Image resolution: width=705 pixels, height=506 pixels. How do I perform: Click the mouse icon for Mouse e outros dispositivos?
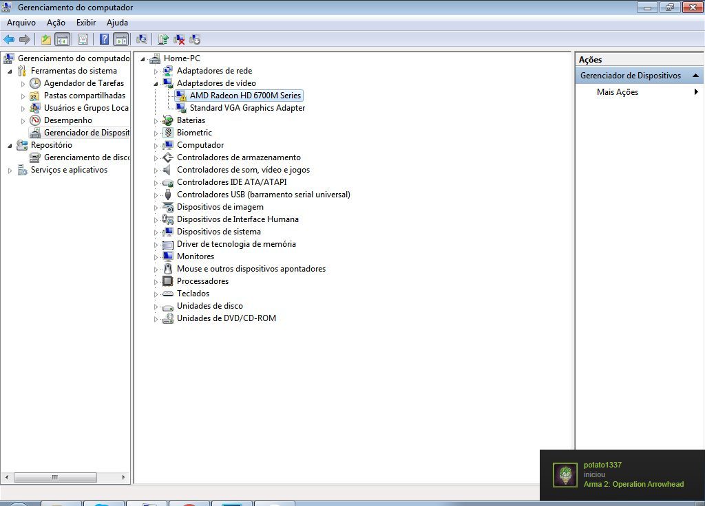[x=168, y=269]
